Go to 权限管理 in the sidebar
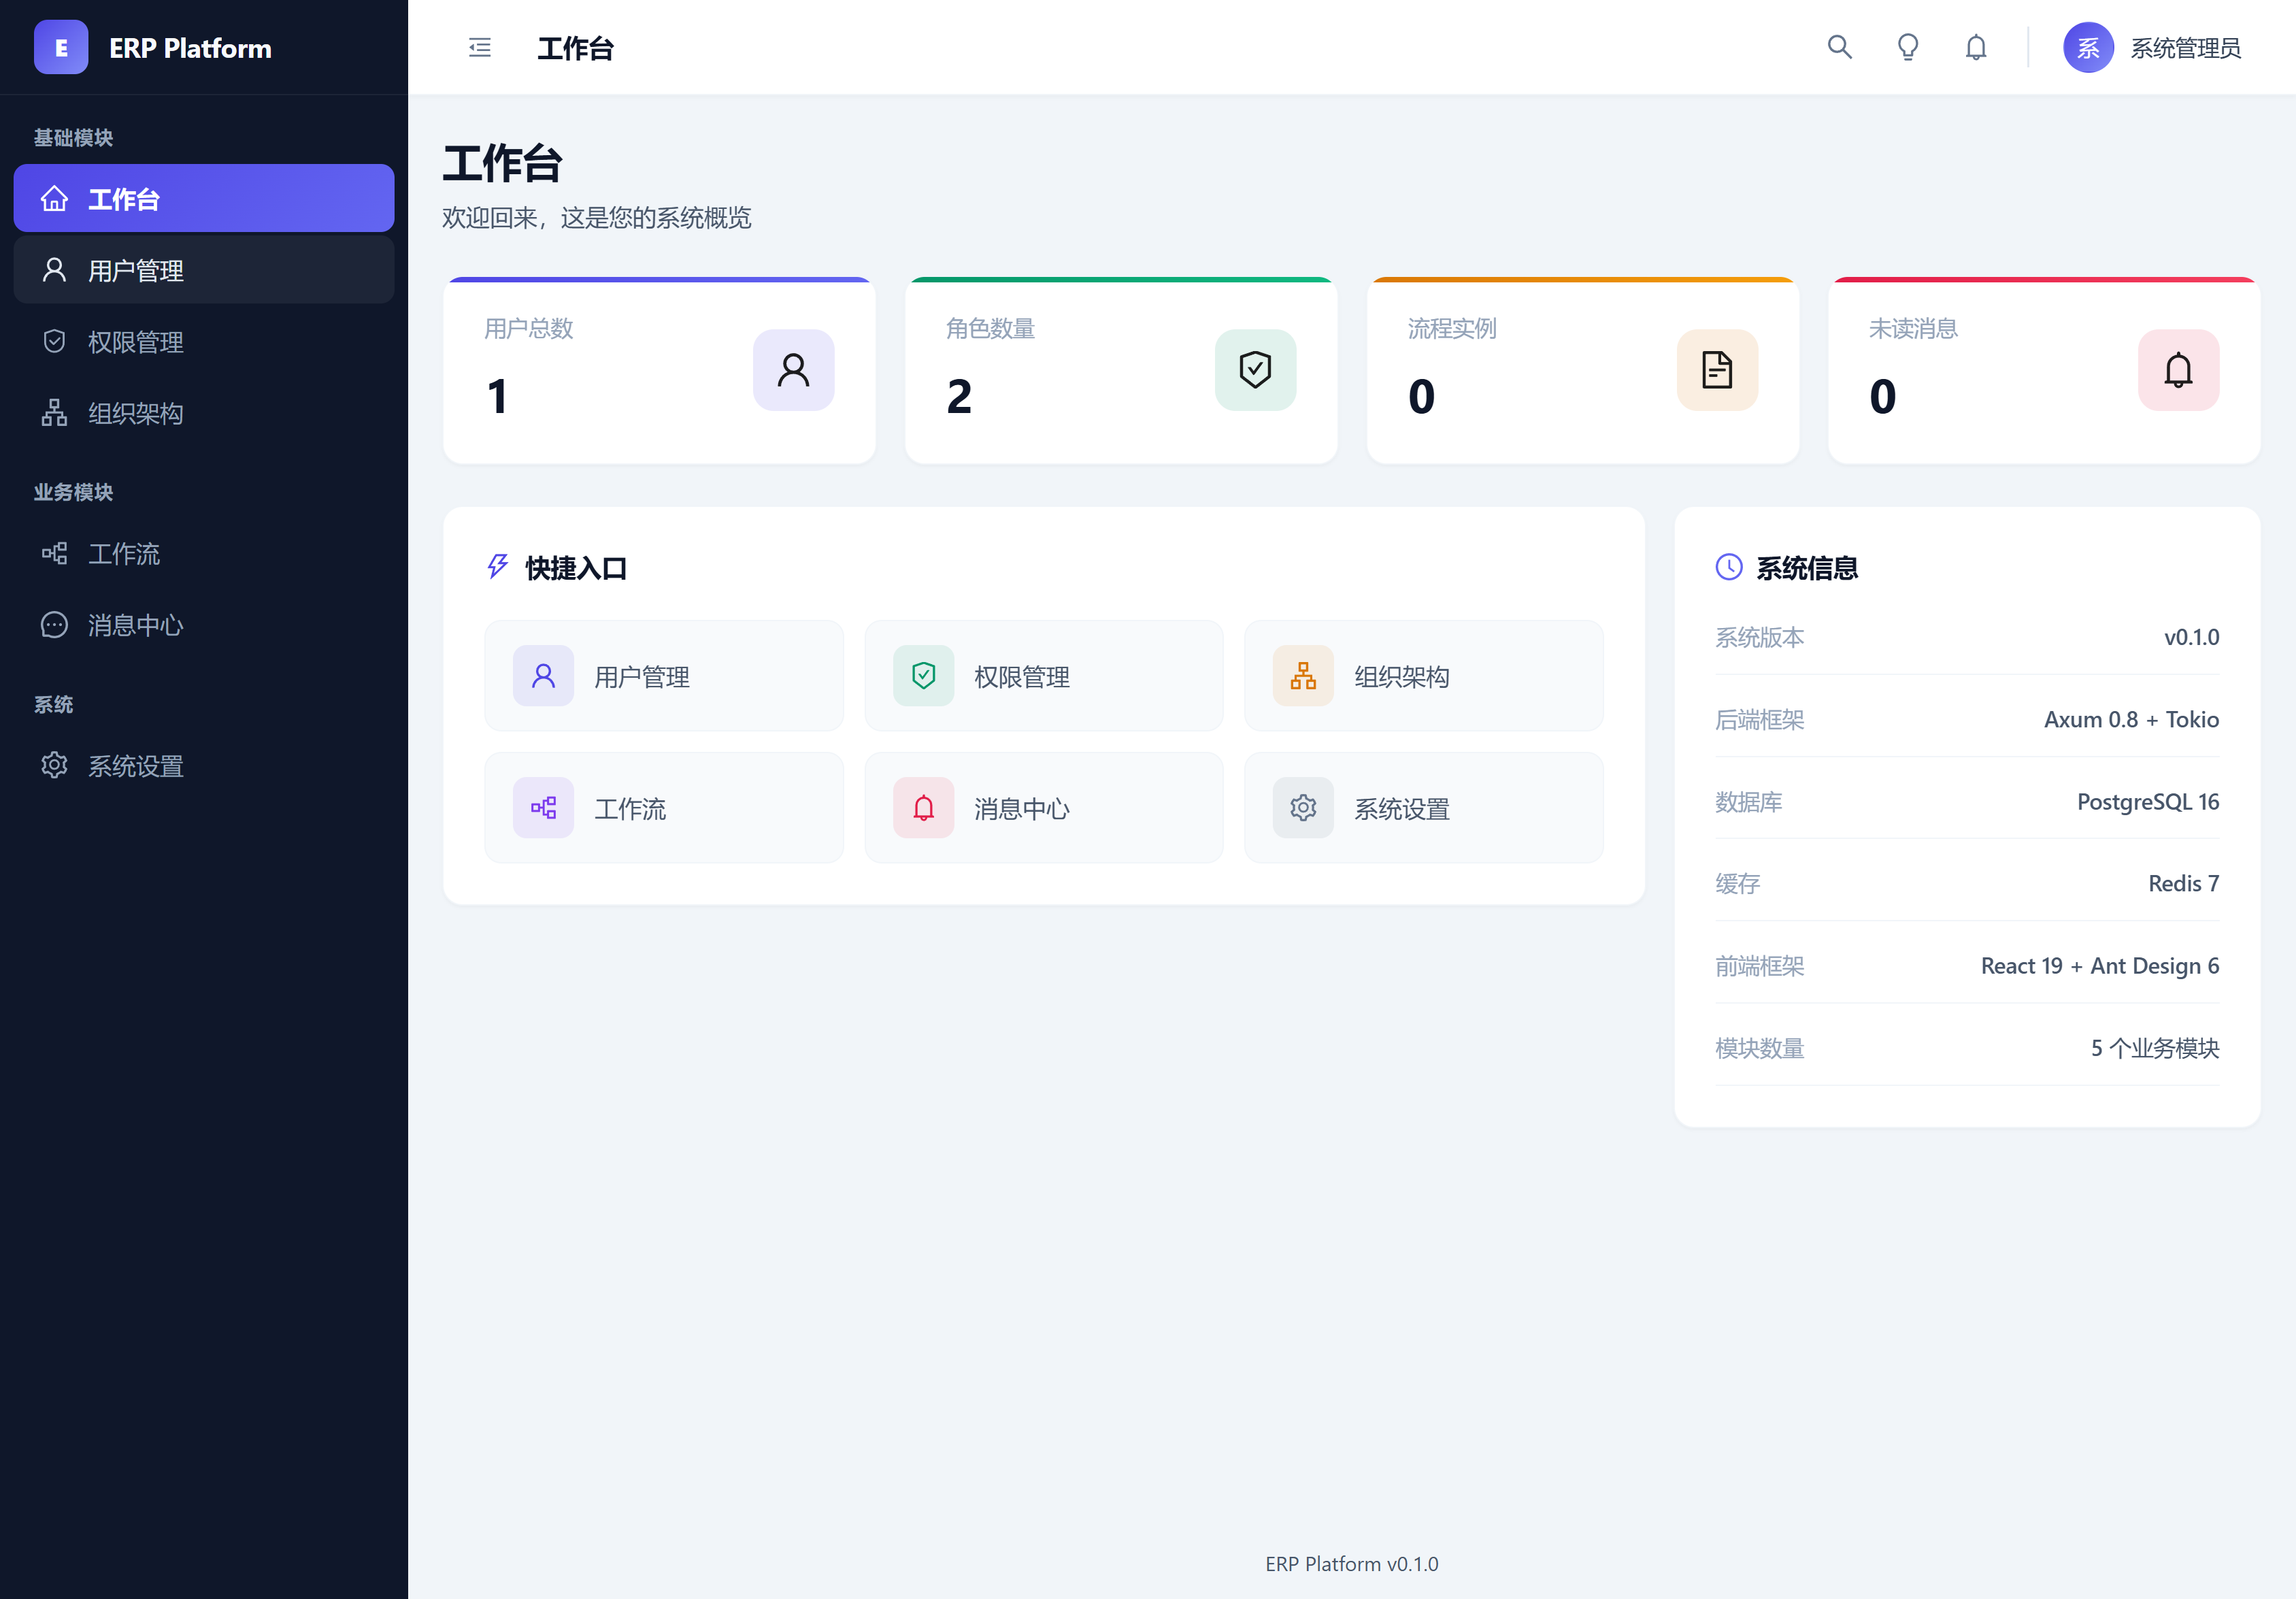 click(x=204, y=342)
